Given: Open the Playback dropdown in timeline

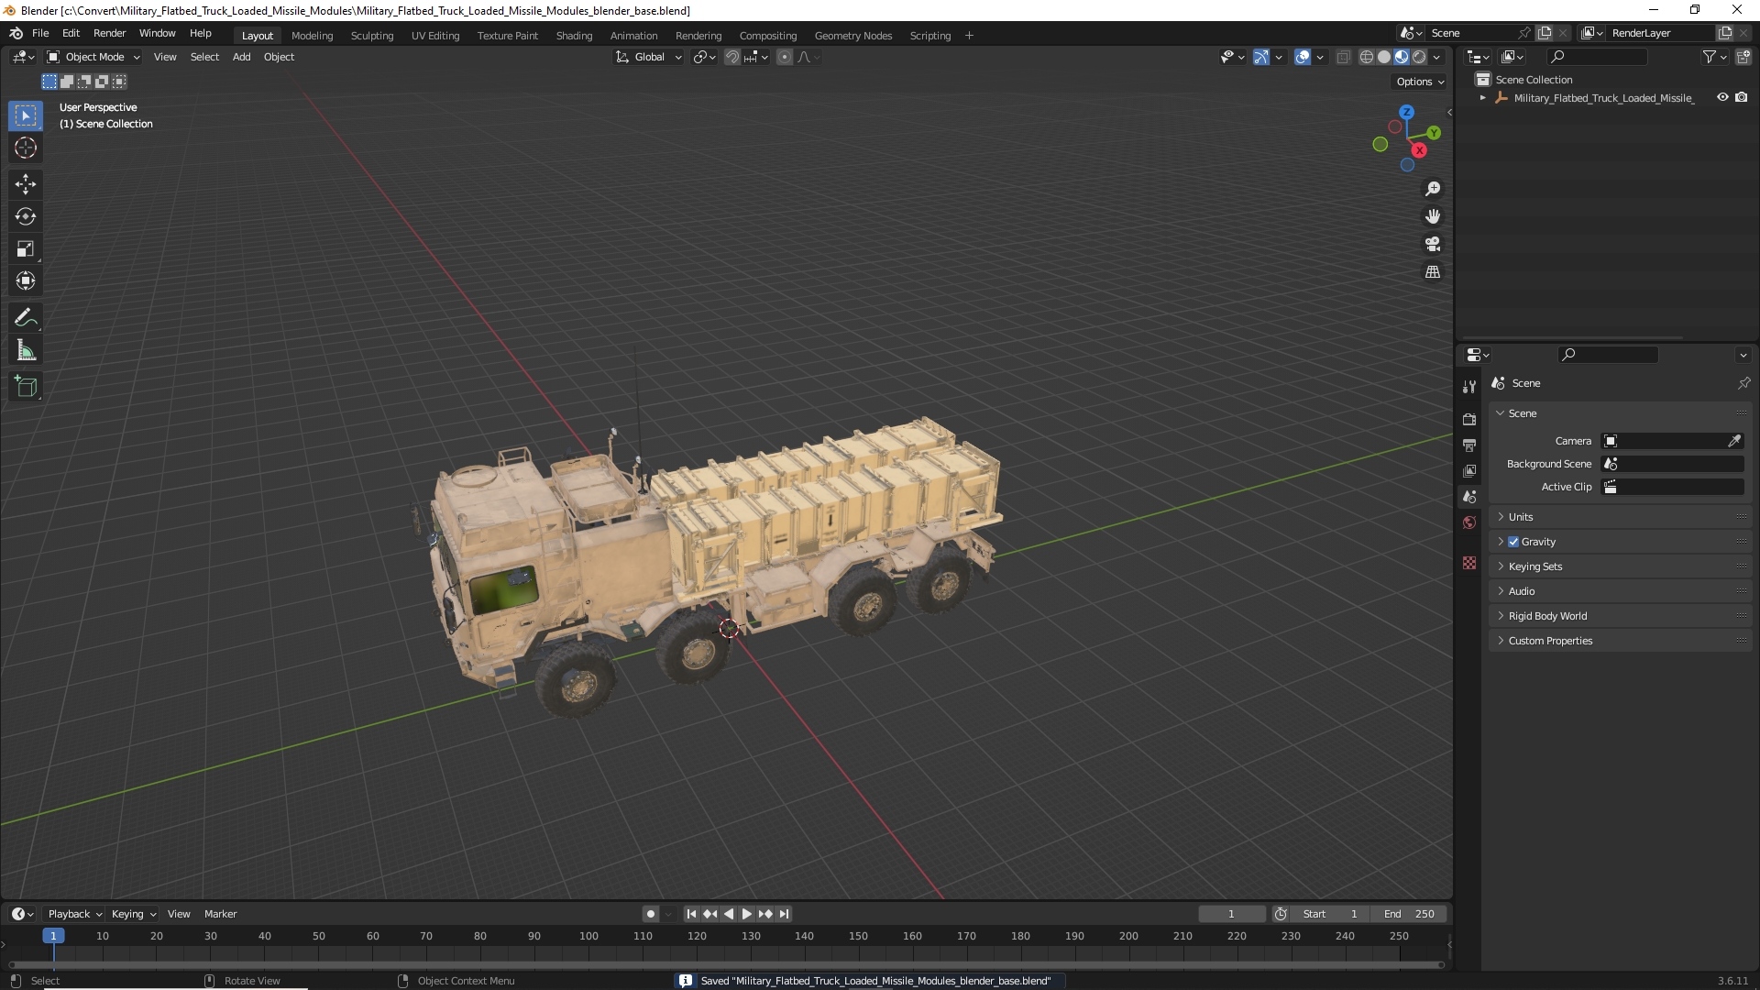Looking at the screenshot, I should (x=74, y=914).
